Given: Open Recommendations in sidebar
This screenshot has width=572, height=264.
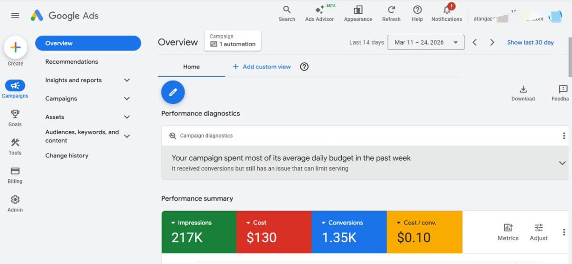Looking at the screenshot, I should pos(71,62).
